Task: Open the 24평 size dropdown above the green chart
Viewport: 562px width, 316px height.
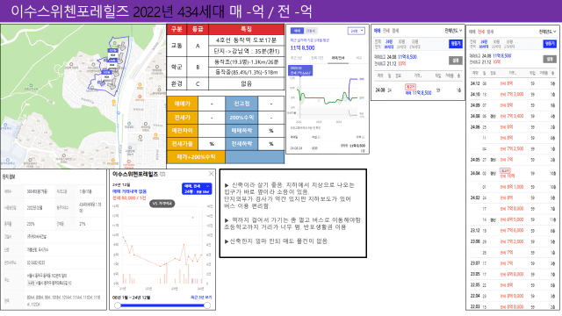Action: point(356,31)
